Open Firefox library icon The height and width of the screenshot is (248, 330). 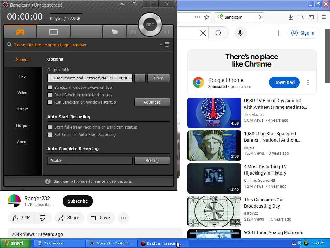click(x=301, y=17)
